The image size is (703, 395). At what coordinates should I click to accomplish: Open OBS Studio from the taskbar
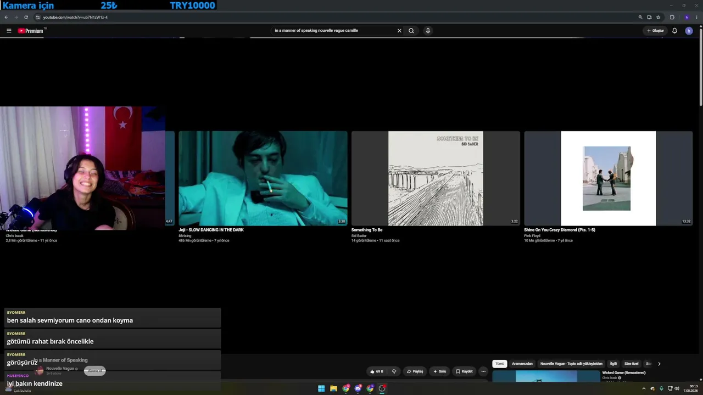pos(382,388)
